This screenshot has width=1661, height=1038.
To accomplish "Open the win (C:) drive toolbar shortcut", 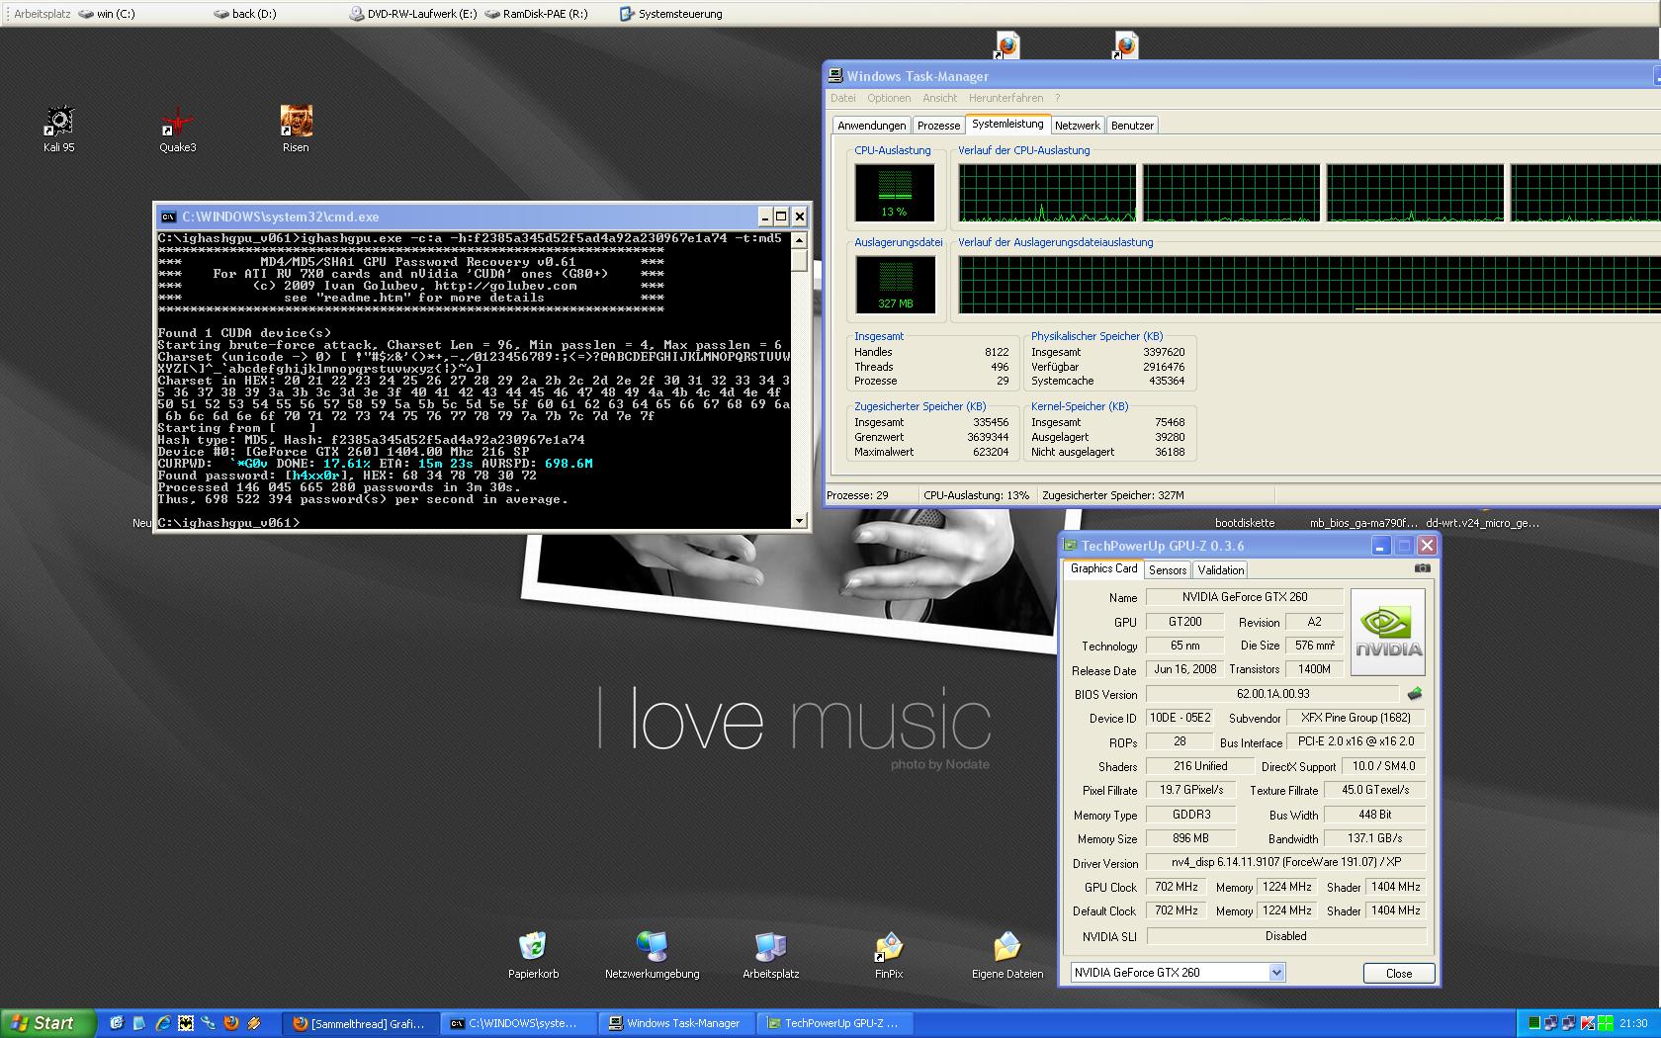I will click(107, 14).
